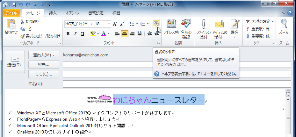This screenshot has height=137, width=296.
Task: Open the font size 18 dropdown
Action: click(109, 24)
